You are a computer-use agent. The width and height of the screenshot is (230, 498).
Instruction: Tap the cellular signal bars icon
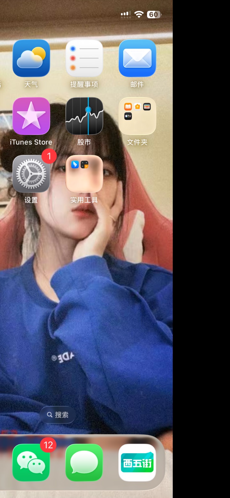pyautogui.click(x=126, y=14)
